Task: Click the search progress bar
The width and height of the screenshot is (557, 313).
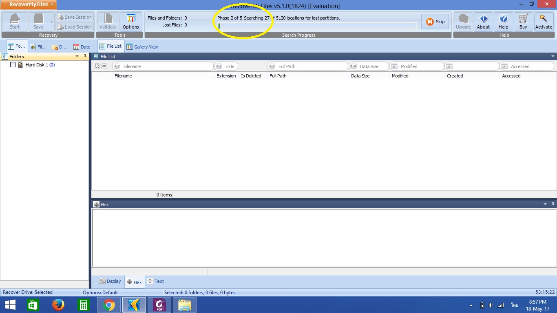Action: (x=317, y=26)
